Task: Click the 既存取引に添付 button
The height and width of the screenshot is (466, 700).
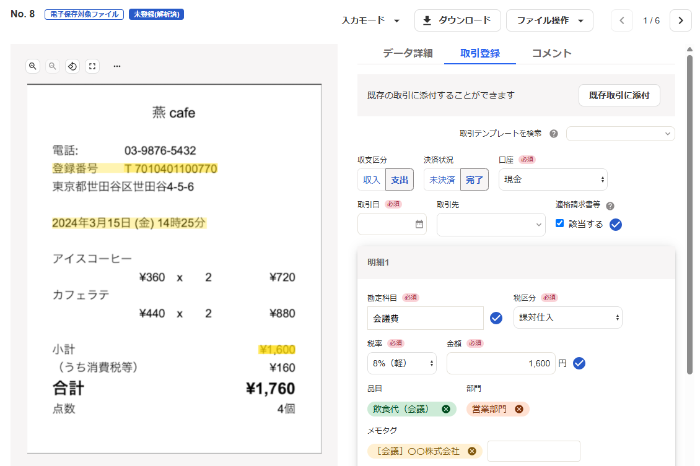Action: (x=619, y=95)
